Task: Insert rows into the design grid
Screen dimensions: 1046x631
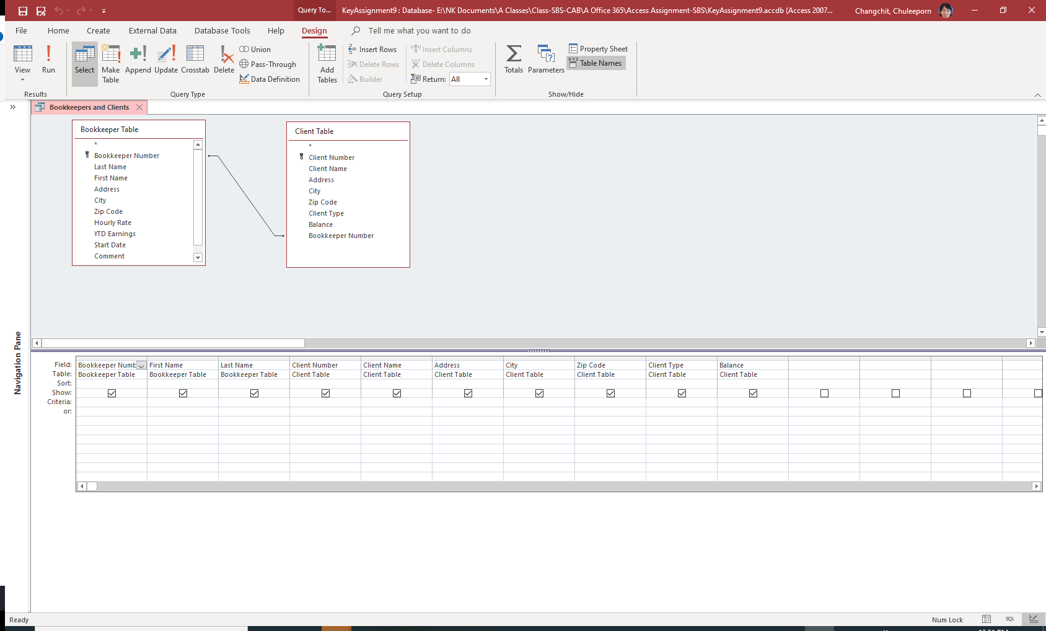Action: (x=373, y=49)
